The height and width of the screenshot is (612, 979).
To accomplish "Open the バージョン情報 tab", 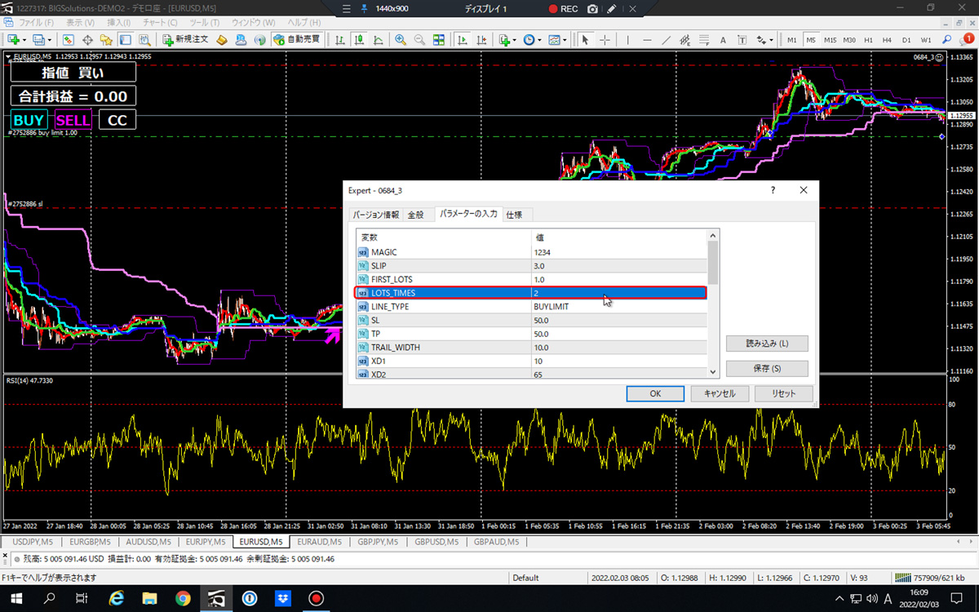I will pos(376,215).
